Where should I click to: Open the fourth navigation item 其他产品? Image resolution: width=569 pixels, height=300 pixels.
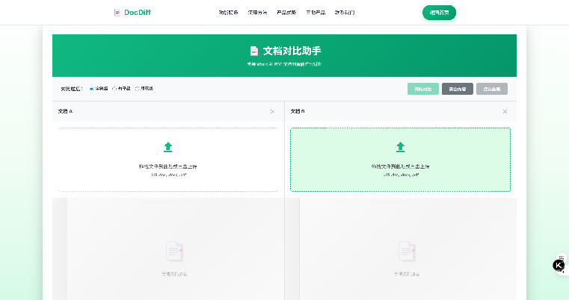[x=316, y=13]
